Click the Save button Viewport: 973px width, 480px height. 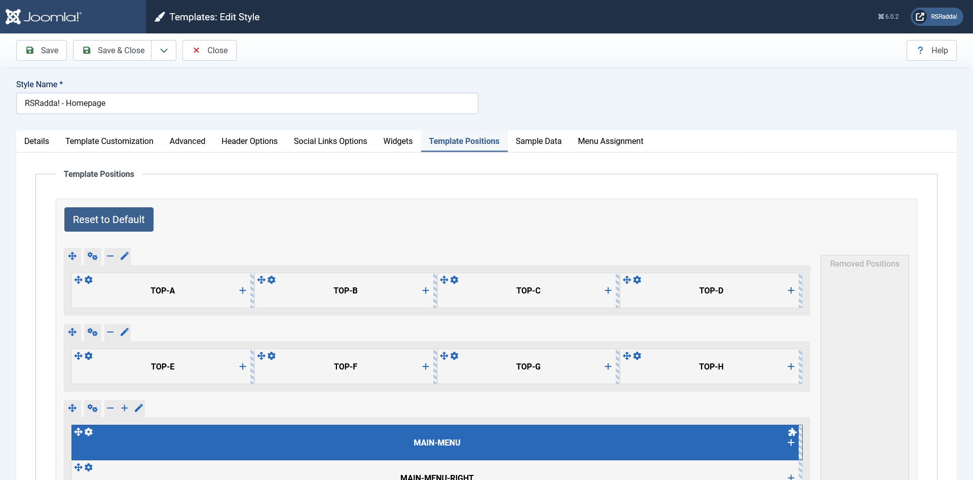tap(42, 51)
